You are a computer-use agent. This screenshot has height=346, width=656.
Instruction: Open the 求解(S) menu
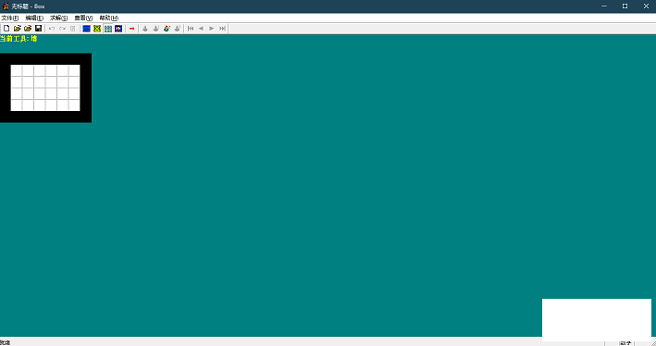58,18
